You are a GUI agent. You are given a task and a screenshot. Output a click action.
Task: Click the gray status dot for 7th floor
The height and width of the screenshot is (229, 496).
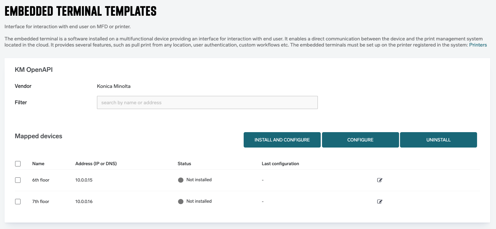pyautogui.click(x=181, y=201)
